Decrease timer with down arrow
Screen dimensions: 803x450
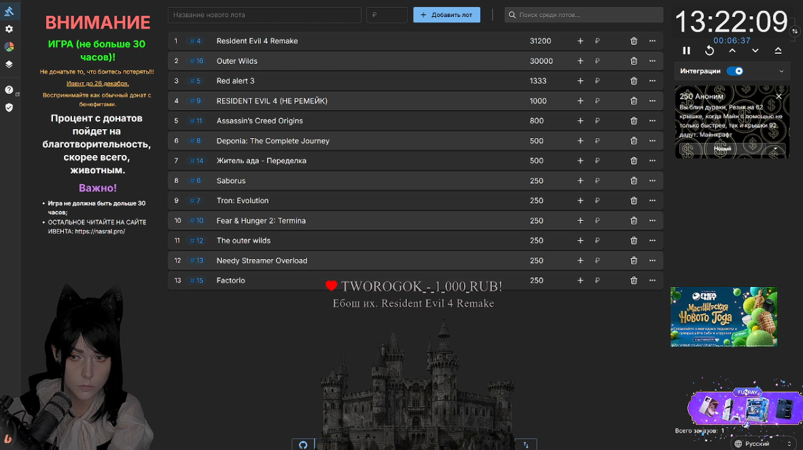(755, 51)
